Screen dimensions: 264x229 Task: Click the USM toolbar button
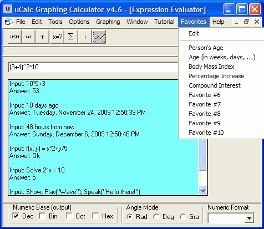(14, 37)
